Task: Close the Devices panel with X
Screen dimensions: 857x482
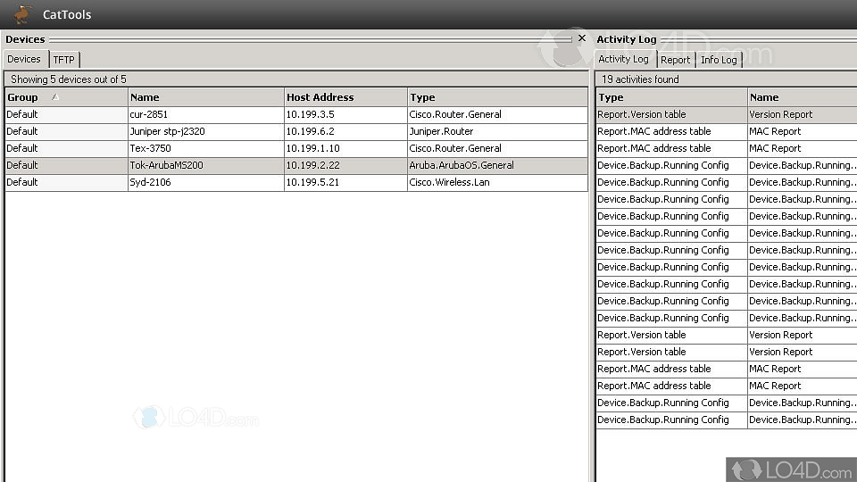Action: (x=581, y=38)
